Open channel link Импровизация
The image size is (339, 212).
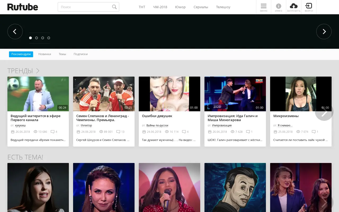[x=222, y=126]
